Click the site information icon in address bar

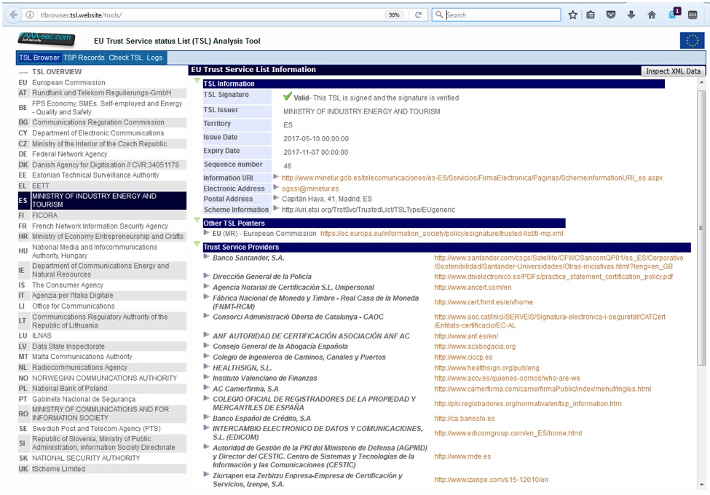pyautogui.click(x=30, y=15)
